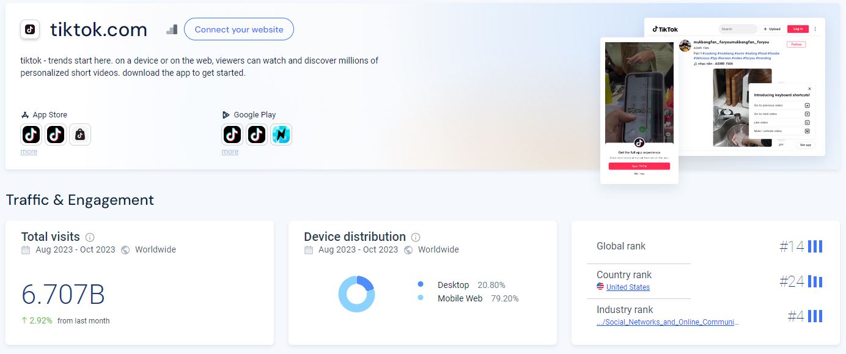The image size is (846, 354).
Task: Open info tooltip next to Device distribution
Action: tap(416, 237)
